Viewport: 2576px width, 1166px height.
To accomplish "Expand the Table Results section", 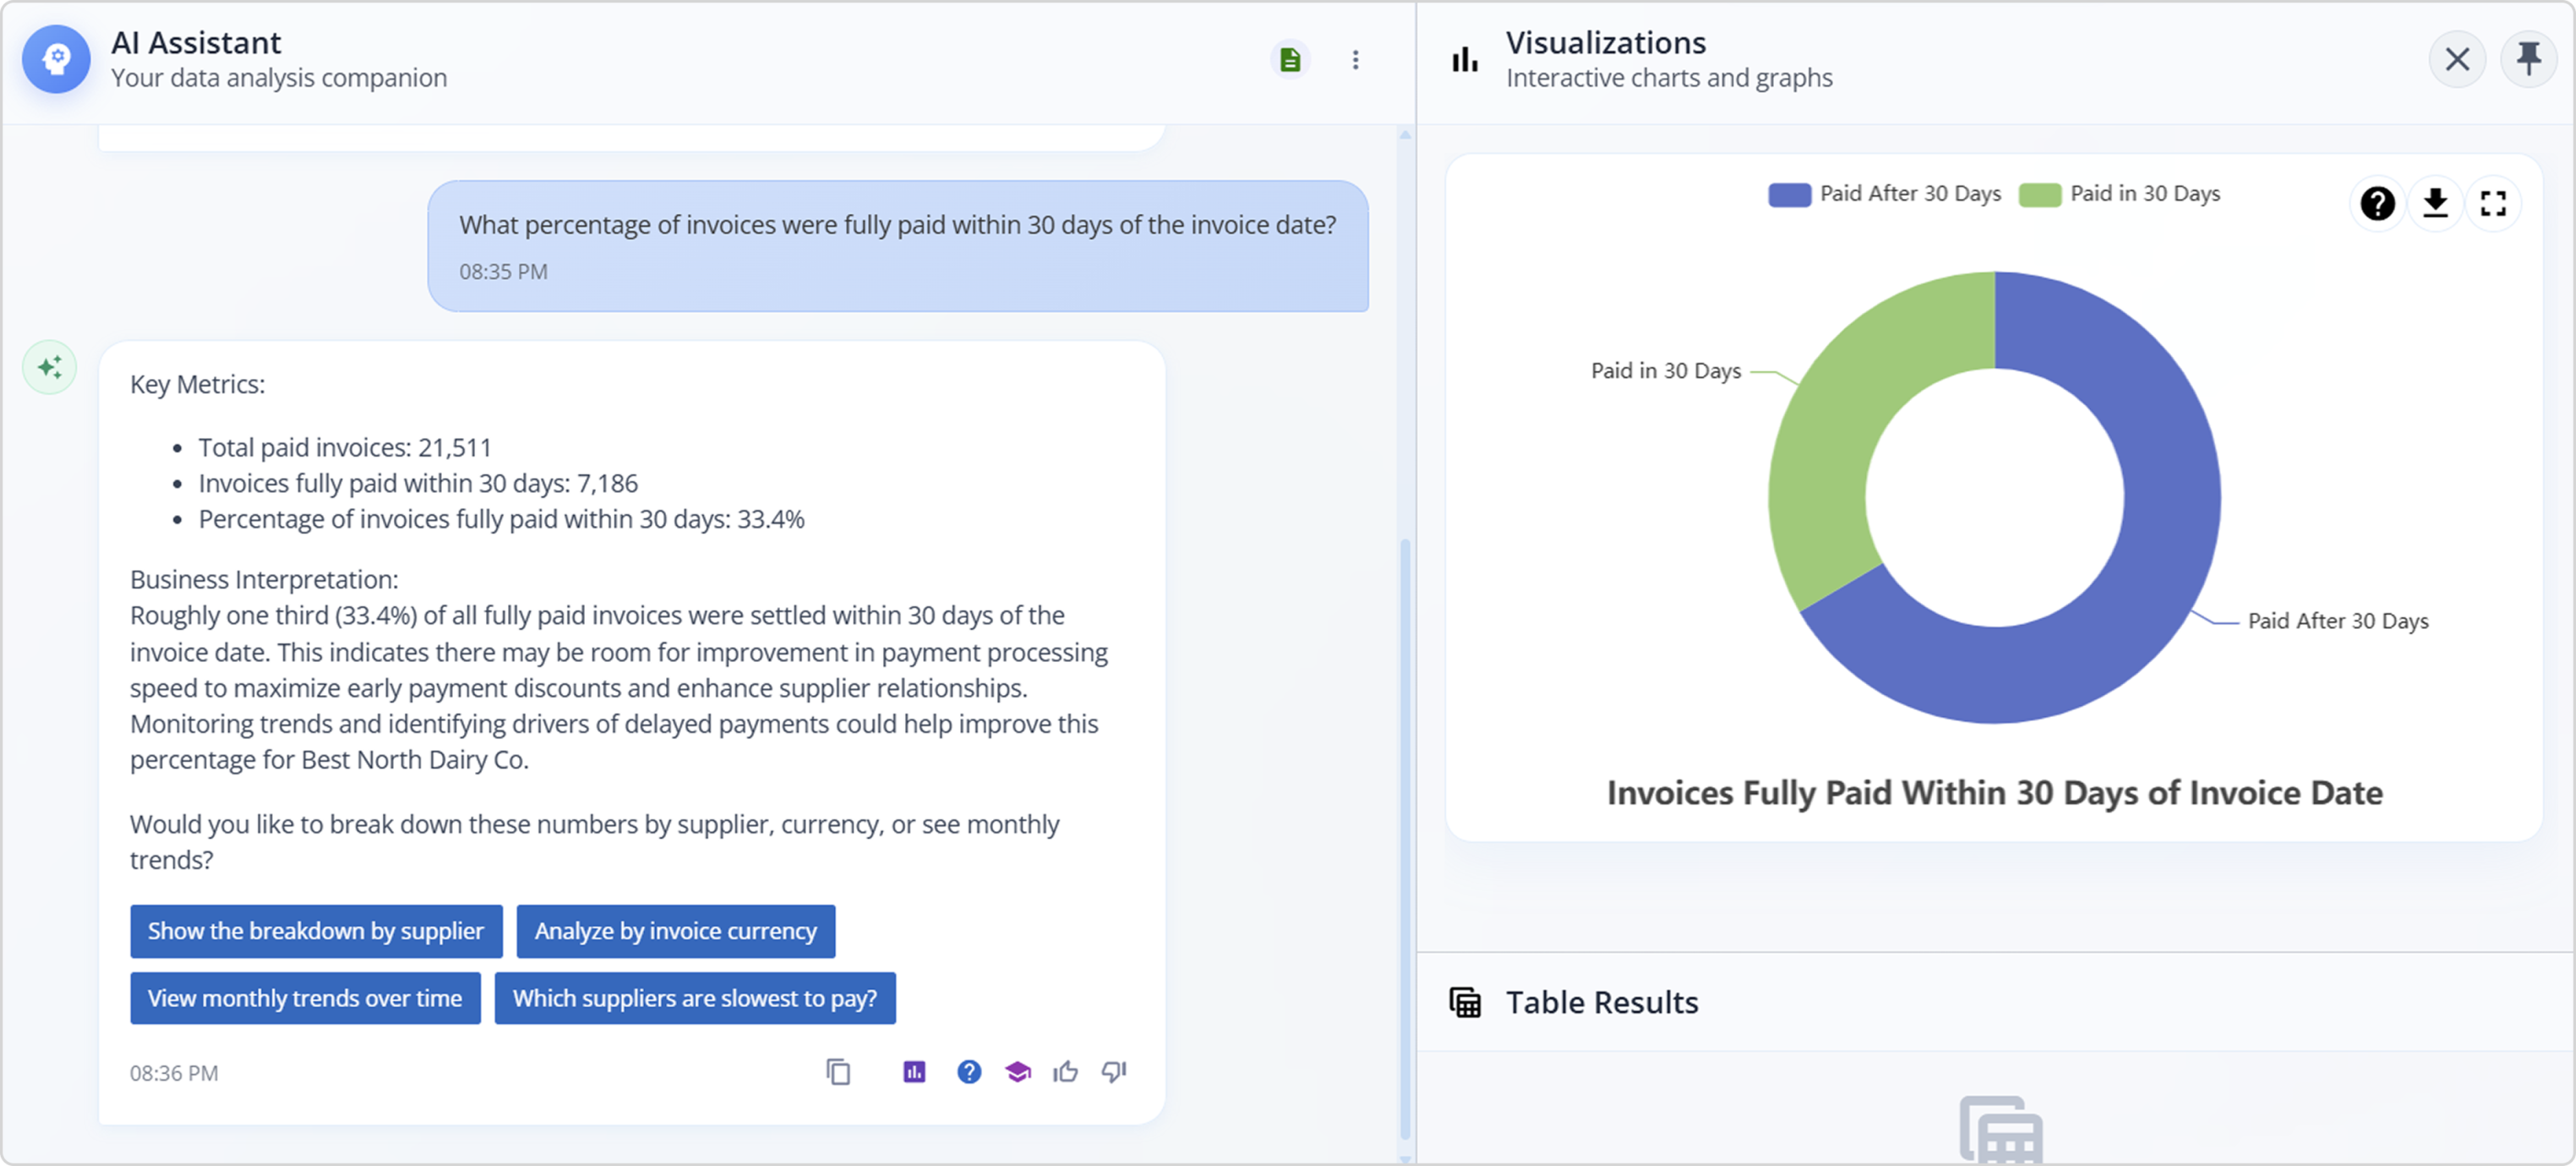I will 1599,1002.
